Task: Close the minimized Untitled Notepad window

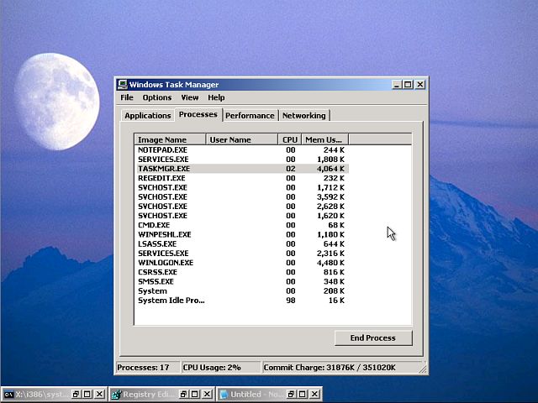Action: click(314, 394)
